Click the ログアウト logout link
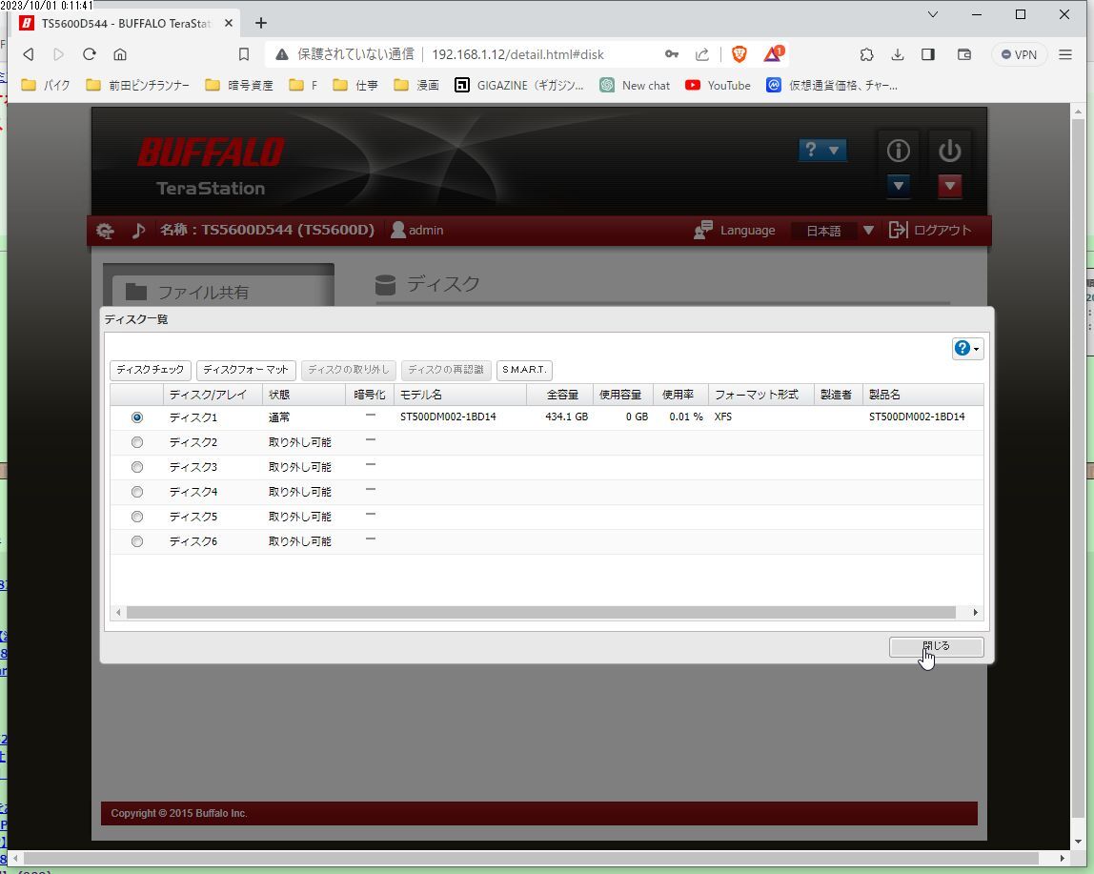1094x874 pixels. (x=930, y=230)
